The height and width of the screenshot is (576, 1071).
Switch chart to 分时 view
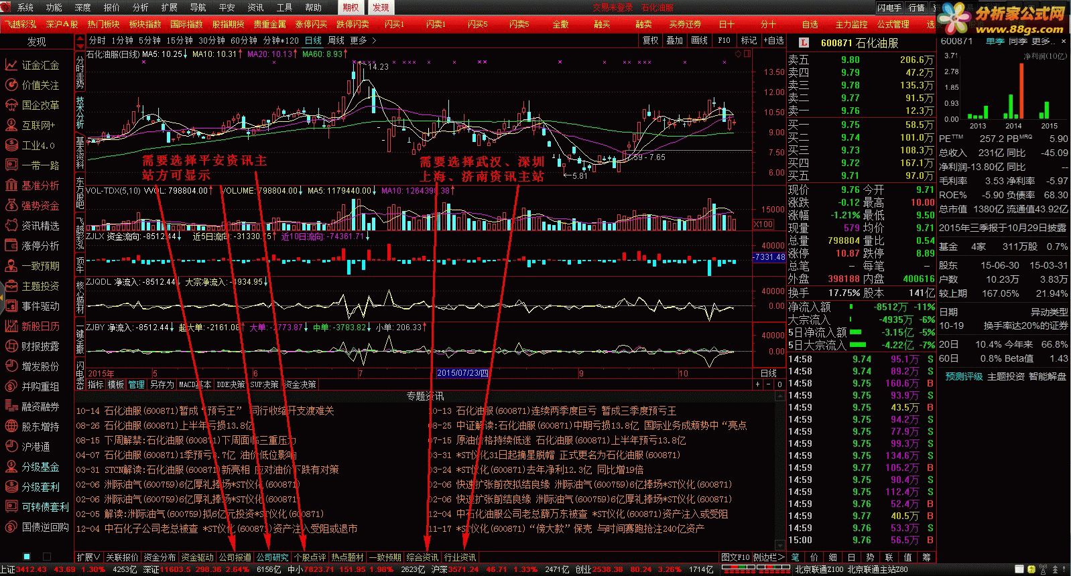click(x=97, y=41)
